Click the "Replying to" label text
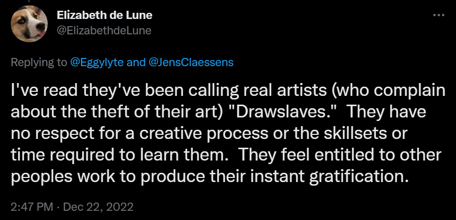 pyautogui.click(x=38, y=63)
